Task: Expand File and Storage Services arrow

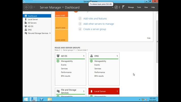Action: (x=50, y=33)
